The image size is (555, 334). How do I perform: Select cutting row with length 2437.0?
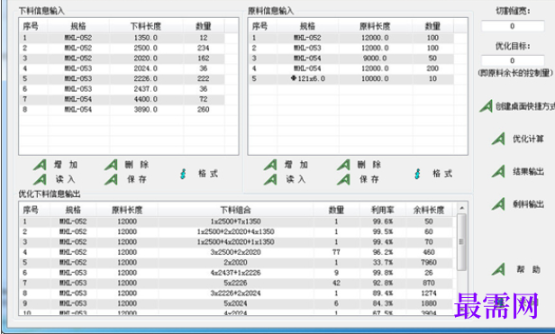pos(123,89)
